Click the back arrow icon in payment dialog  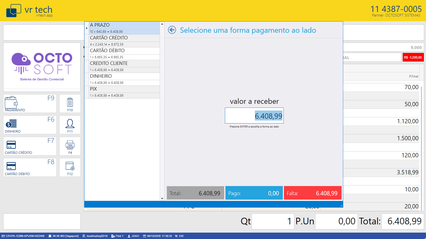coord(172,30)
